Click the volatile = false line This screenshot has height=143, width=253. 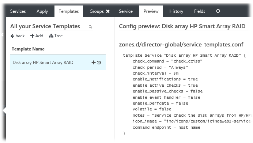pyautogui.click(x=152, y=109)
